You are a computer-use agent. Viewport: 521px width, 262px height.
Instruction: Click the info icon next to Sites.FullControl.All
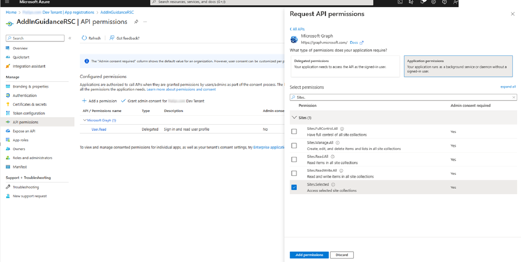[x=342, y=129]
